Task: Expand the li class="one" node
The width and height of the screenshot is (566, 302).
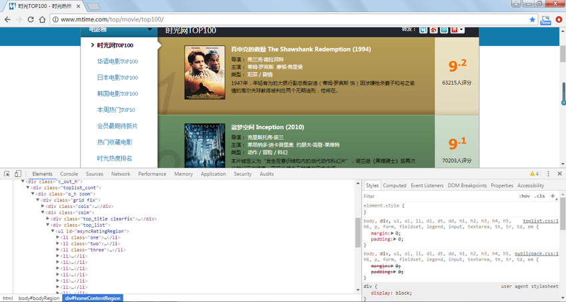Action: 58,237
